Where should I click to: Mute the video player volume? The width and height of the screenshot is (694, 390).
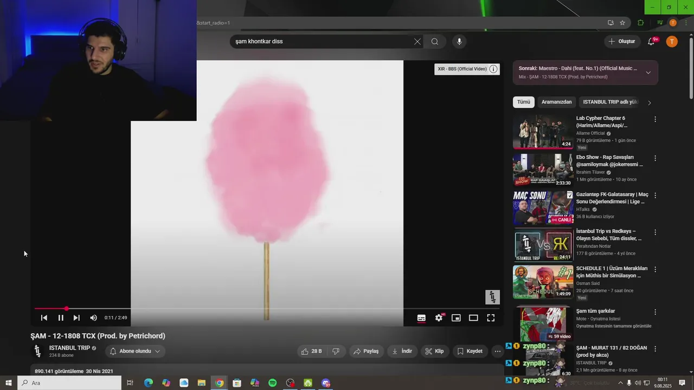pyautogui.click(x=93, y=318)
